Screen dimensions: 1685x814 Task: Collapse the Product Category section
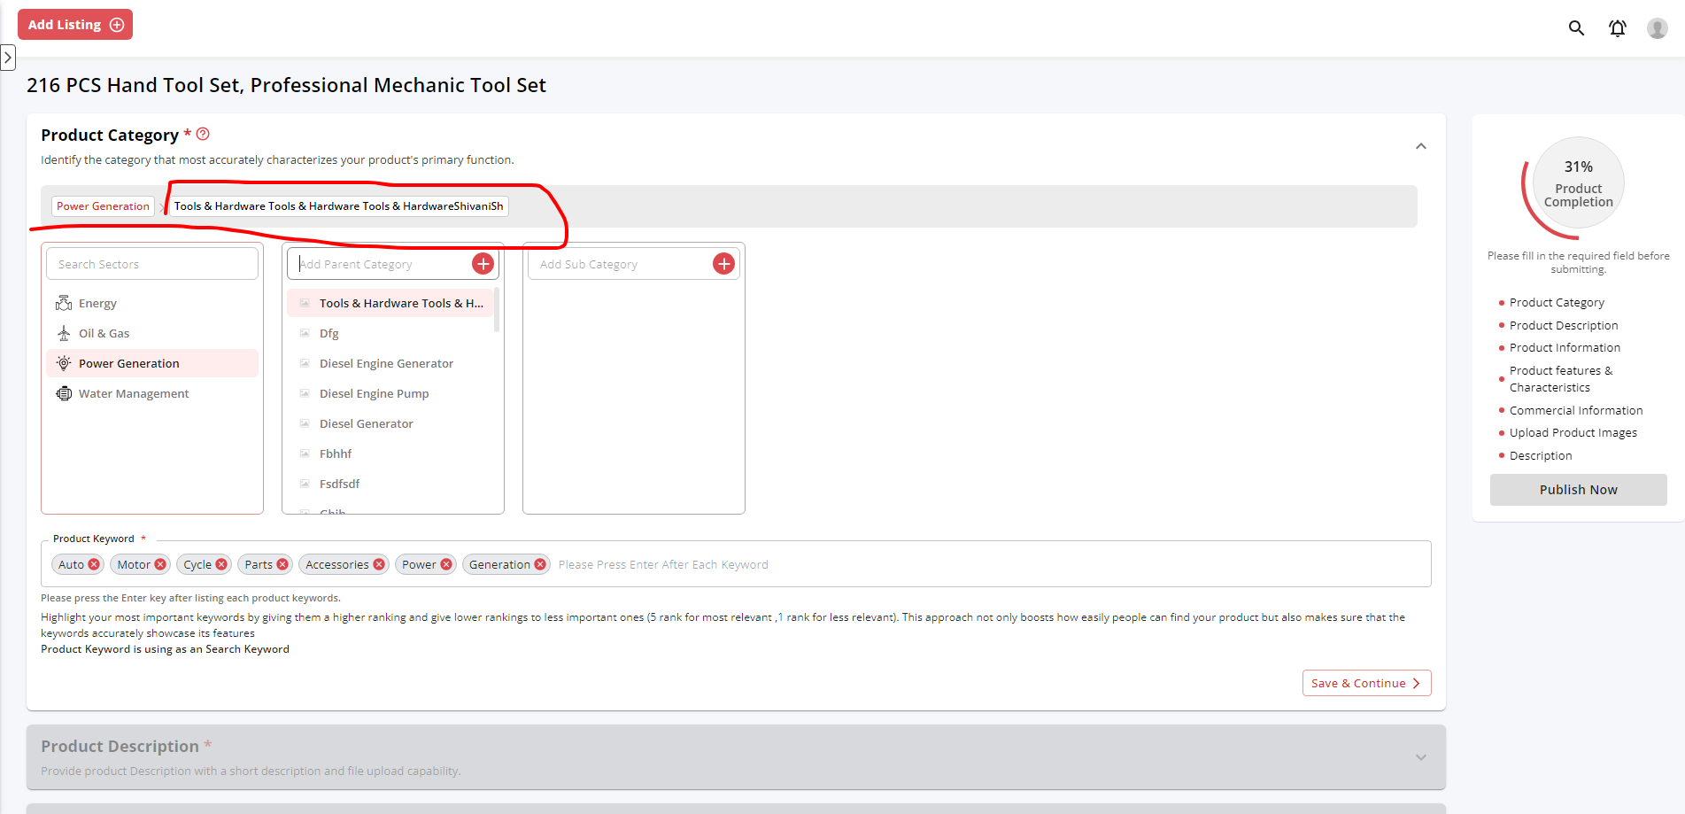click(x=1420, y=146)
